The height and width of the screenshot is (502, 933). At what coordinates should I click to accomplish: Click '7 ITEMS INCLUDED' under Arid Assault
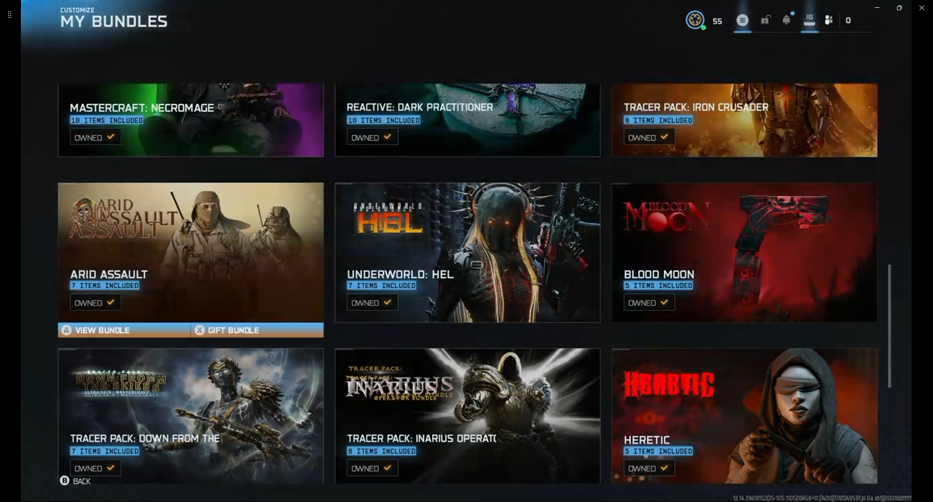tap(105, 286)
